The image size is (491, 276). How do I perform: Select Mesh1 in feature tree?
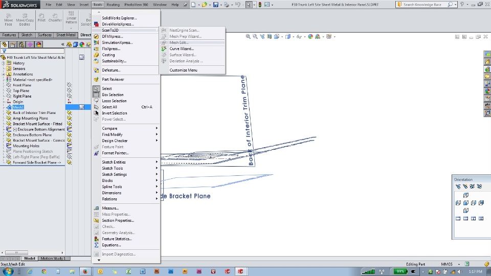click(18, 107)
